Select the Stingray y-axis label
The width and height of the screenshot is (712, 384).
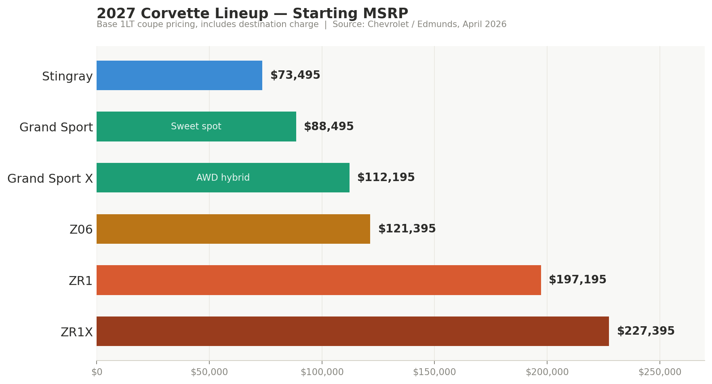[67, 76]
